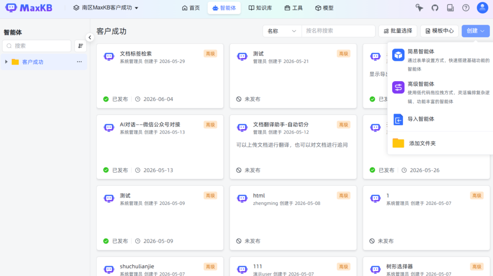
Task: Click 高级 tag on 文档标签检索 card
Action: coord(210,54)
